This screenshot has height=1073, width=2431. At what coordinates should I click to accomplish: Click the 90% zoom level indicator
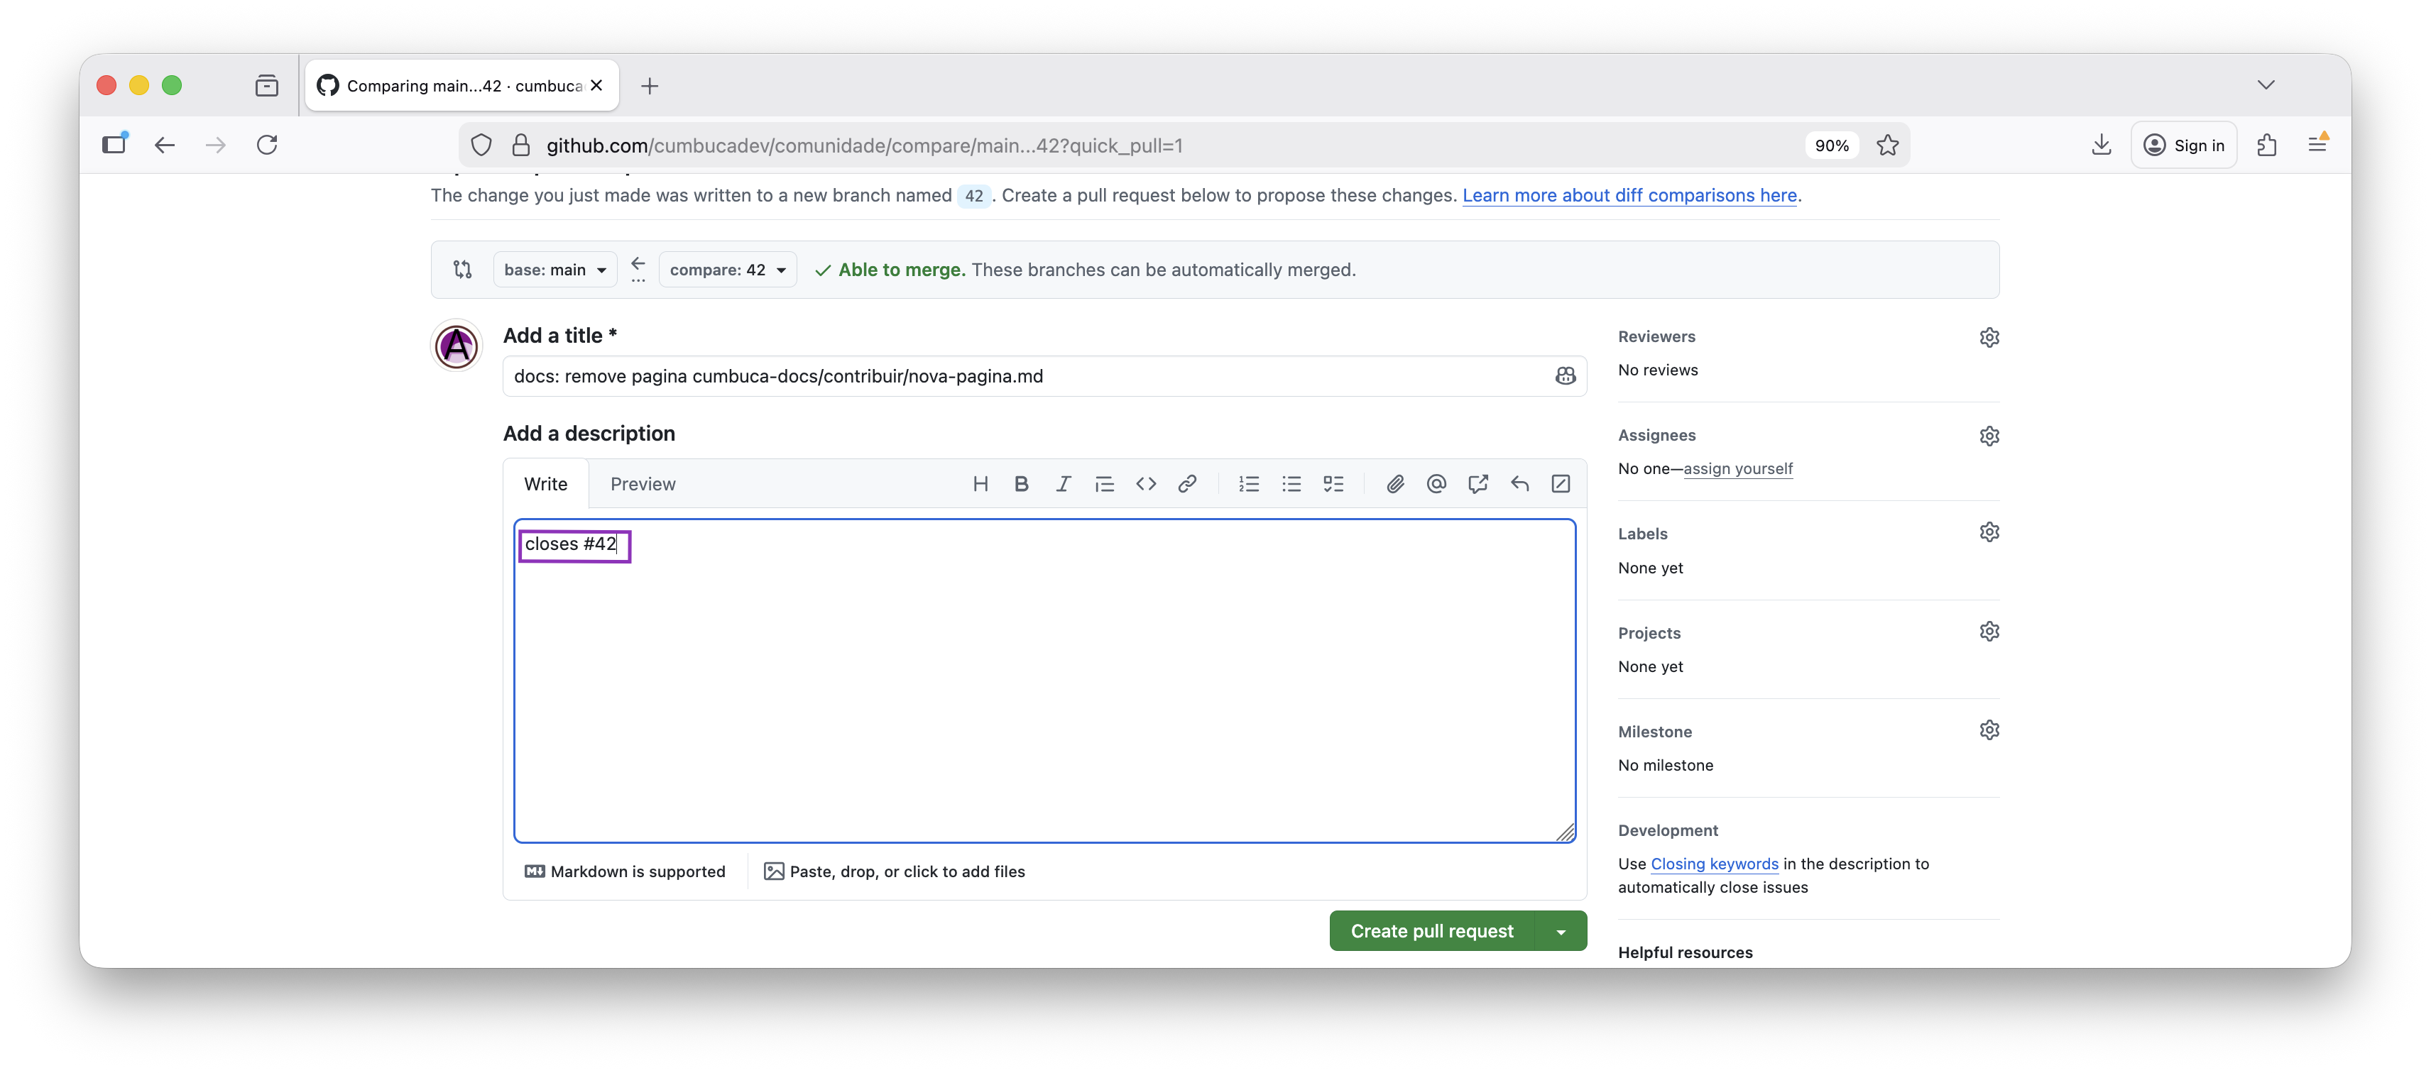(x=1831, y=145)
